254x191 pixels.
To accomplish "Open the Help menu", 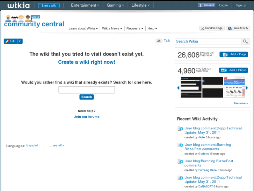I will pos(152,28).
